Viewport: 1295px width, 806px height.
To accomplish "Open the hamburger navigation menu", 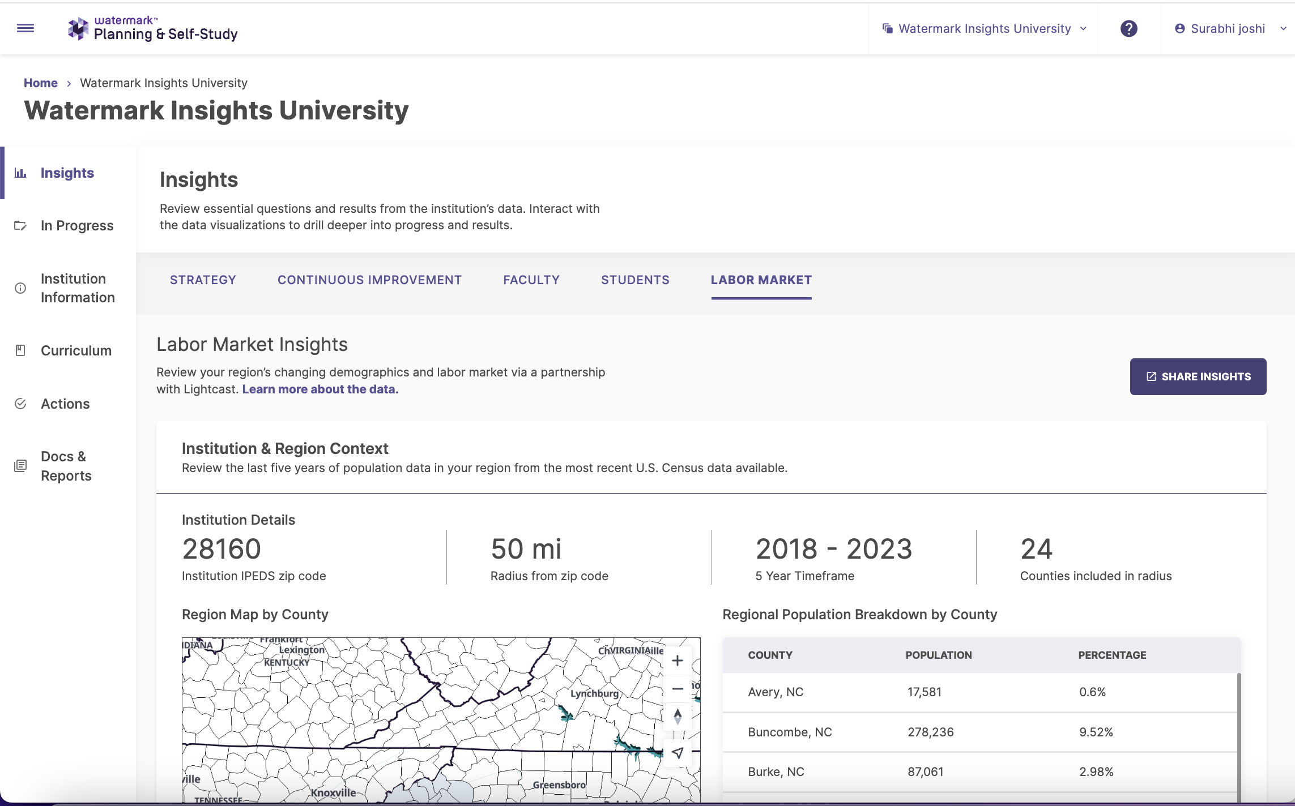I will click(25, 28).
